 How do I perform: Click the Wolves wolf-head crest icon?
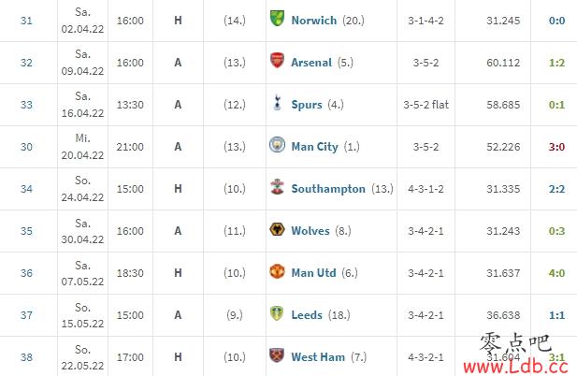tap(277, 229)
